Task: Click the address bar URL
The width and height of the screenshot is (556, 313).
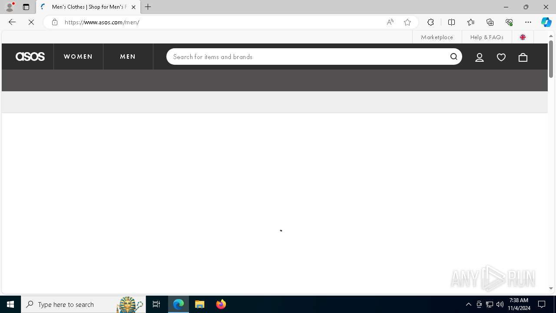Action: [x=102, y=22]
